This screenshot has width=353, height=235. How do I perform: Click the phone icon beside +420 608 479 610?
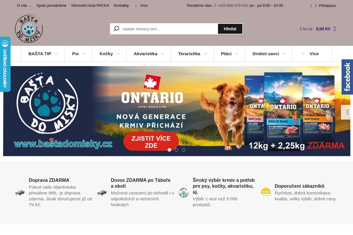tap(215, 5)
